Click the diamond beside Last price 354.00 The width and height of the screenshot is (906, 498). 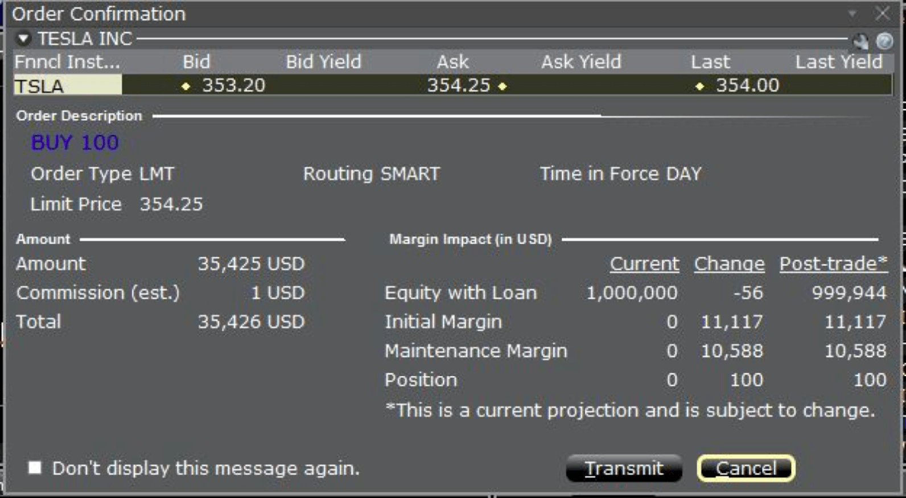tap(698, 86)
